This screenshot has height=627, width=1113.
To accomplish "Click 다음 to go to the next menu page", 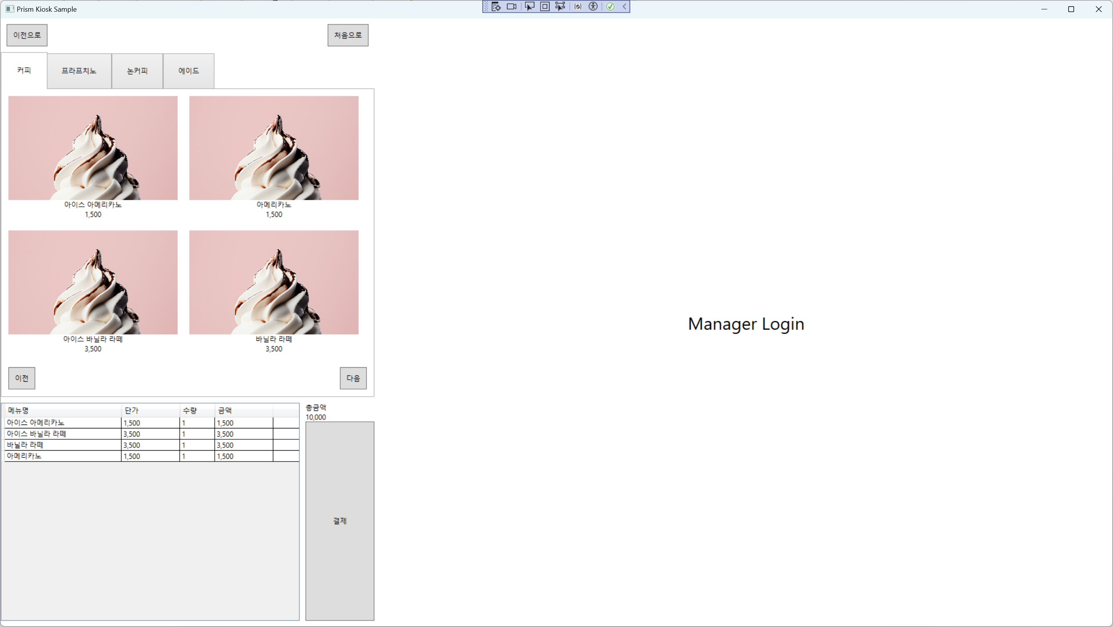I will click(353, 378).
